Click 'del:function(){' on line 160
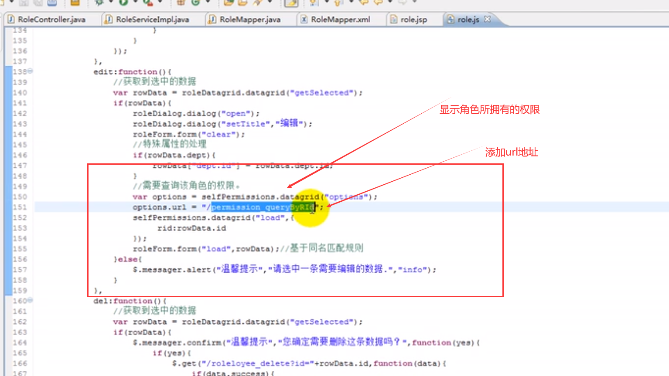This screenshot has width=669, height=376. (x=130, y=301)
